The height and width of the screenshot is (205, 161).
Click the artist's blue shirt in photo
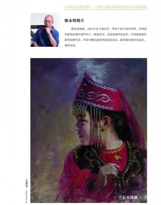click(45, 38)
